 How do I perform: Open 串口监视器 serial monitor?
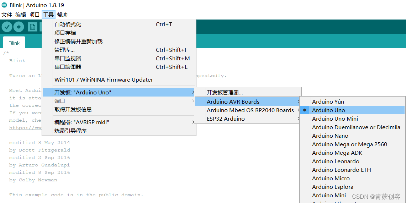tap(119, 58)
